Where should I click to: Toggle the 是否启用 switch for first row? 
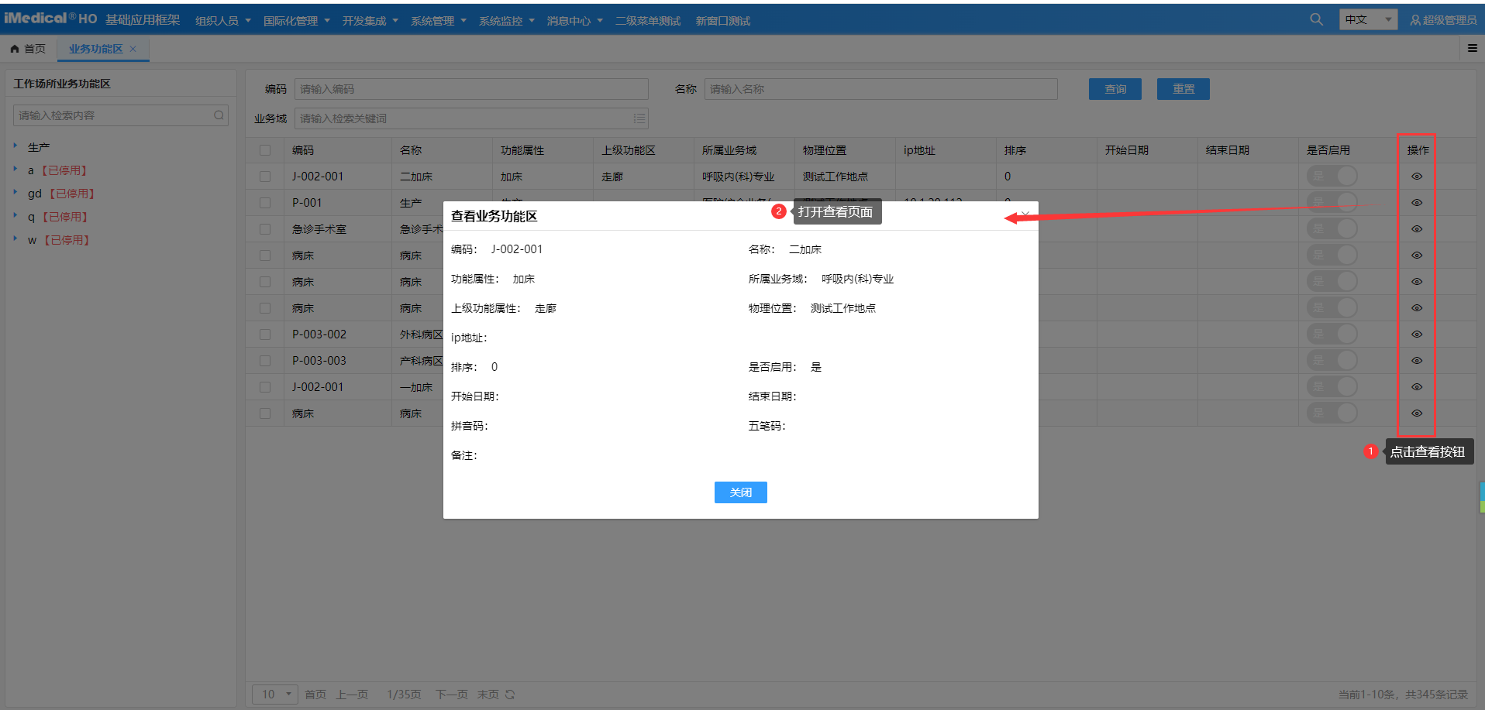tap(1332, 177)
